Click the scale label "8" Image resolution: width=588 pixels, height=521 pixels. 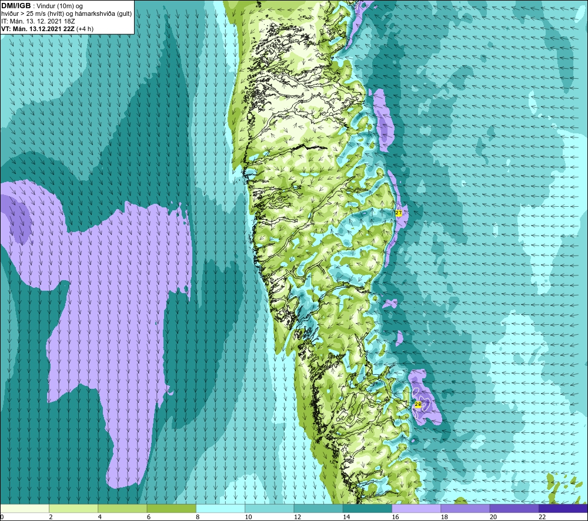coord(198,517)
